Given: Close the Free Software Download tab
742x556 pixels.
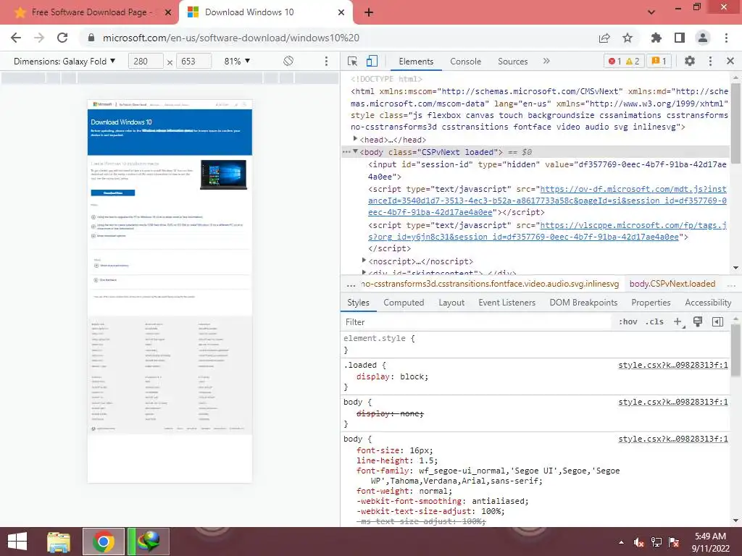Looking at the screenshot, I should tap(168, 12).
